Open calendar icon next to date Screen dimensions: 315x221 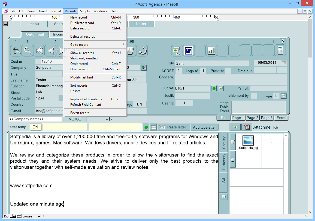click(284, 63)
